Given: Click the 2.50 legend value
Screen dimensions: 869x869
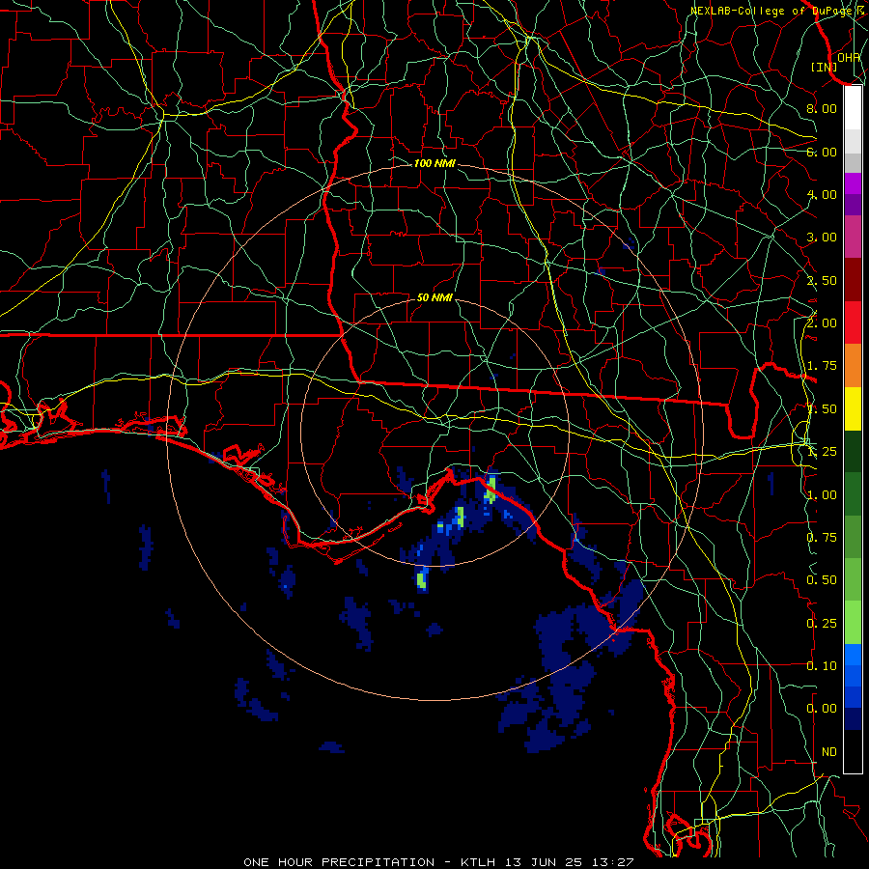Looking at the screenshot, I should 822,280.
